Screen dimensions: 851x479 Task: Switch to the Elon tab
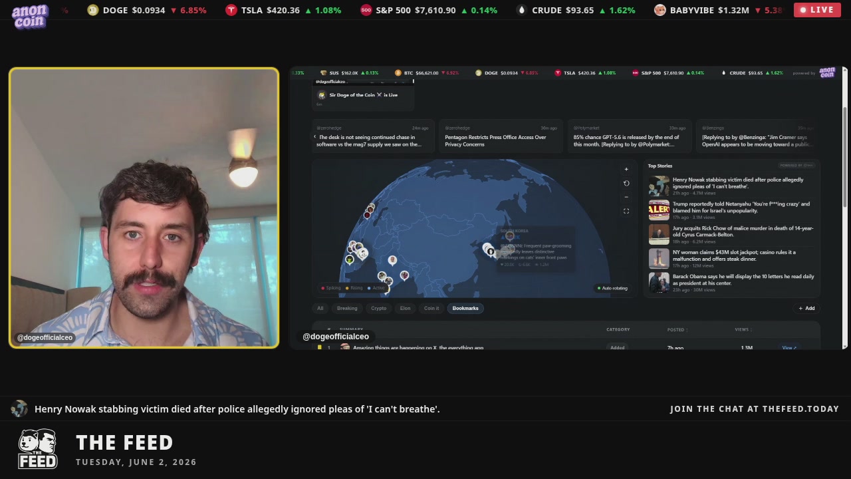point(405,308)
